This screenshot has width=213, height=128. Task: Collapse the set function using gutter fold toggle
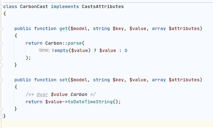(x=1, y=80)
